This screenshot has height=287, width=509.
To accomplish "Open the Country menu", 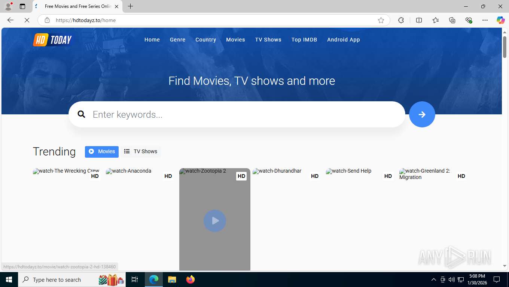I will pos(206,40).
